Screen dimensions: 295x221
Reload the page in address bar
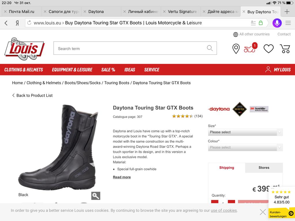click(x=29, y=23)
